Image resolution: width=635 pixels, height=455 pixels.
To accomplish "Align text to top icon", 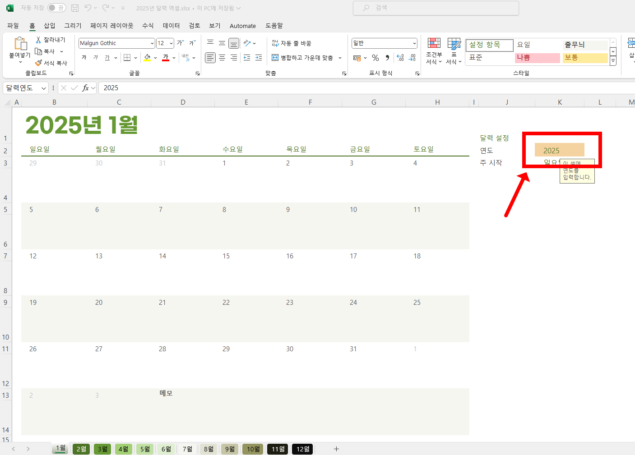I will coord(210,43).
